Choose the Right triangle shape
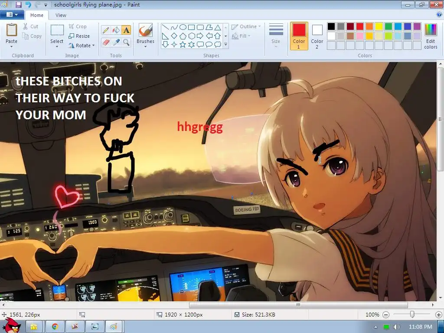Viewport: 444px width, 333px height. click(x=166, y=36)
